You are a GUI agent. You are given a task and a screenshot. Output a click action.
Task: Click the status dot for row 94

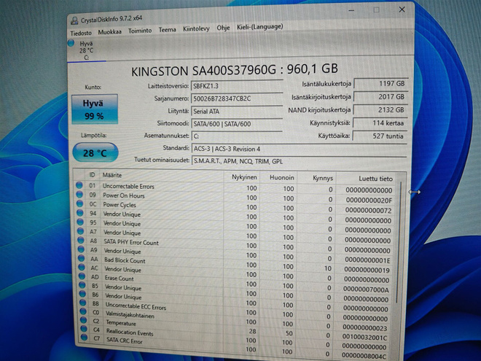click(80, 212)
